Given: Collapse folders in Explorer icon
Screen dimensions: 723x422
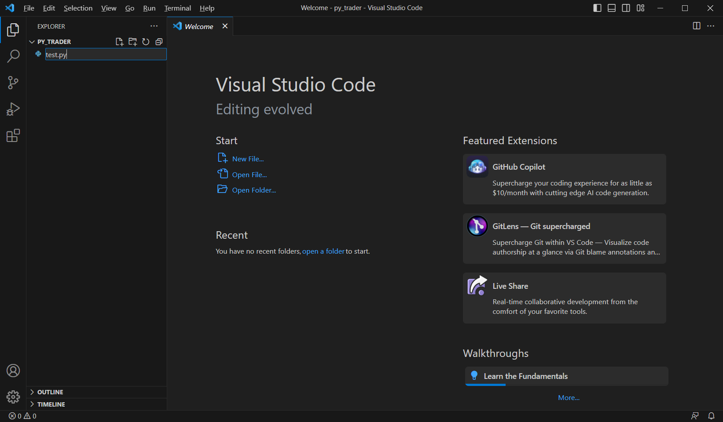Looking at the screenshot, I should click(x=159, y=42).
